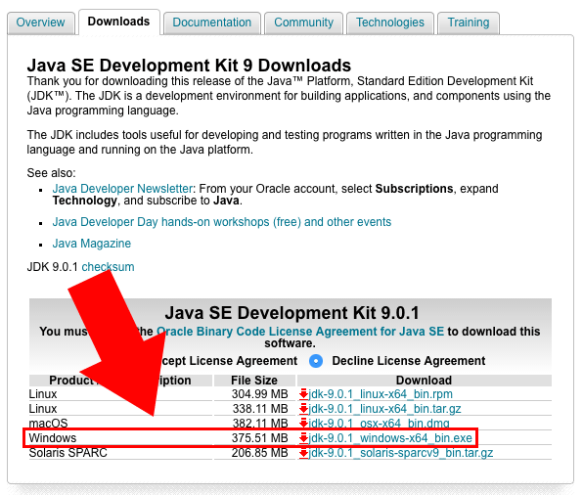This screenshot has height=495, width=583.
Task: Select the 304.99 MB file size cell
Action: (260, 394)
